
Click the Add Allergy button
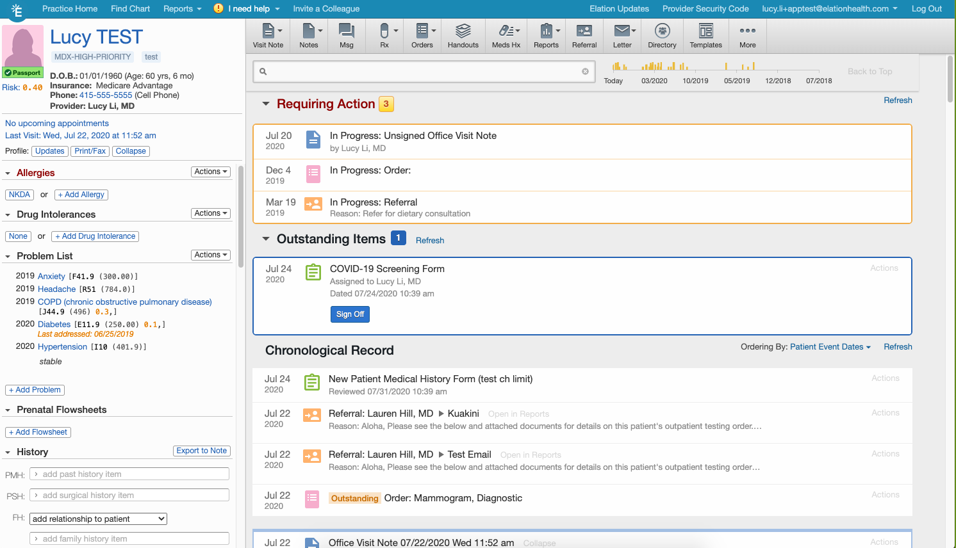[81, 195]
